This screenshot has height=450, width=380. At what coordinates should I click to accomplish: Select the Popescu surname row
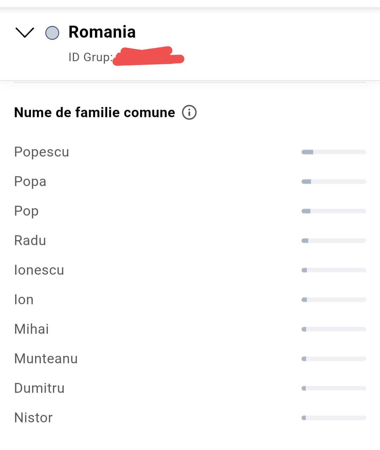tap(190, 152)
